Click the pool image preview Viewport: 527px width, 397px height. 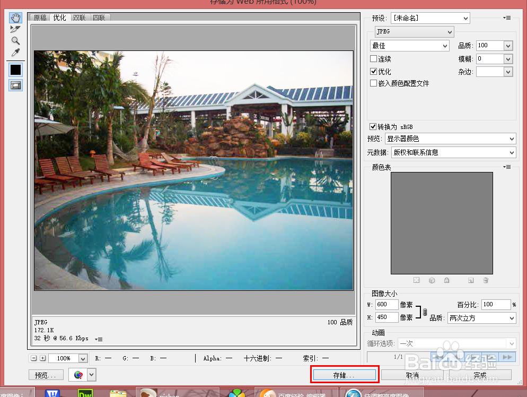[x=194, y=170]
